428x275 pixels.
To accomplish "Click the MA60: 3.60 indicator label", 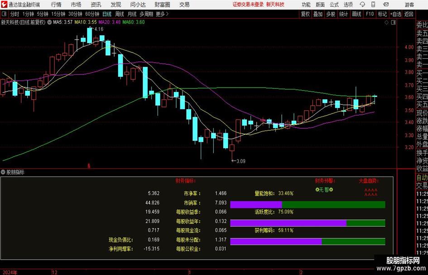I will (134, 22).
